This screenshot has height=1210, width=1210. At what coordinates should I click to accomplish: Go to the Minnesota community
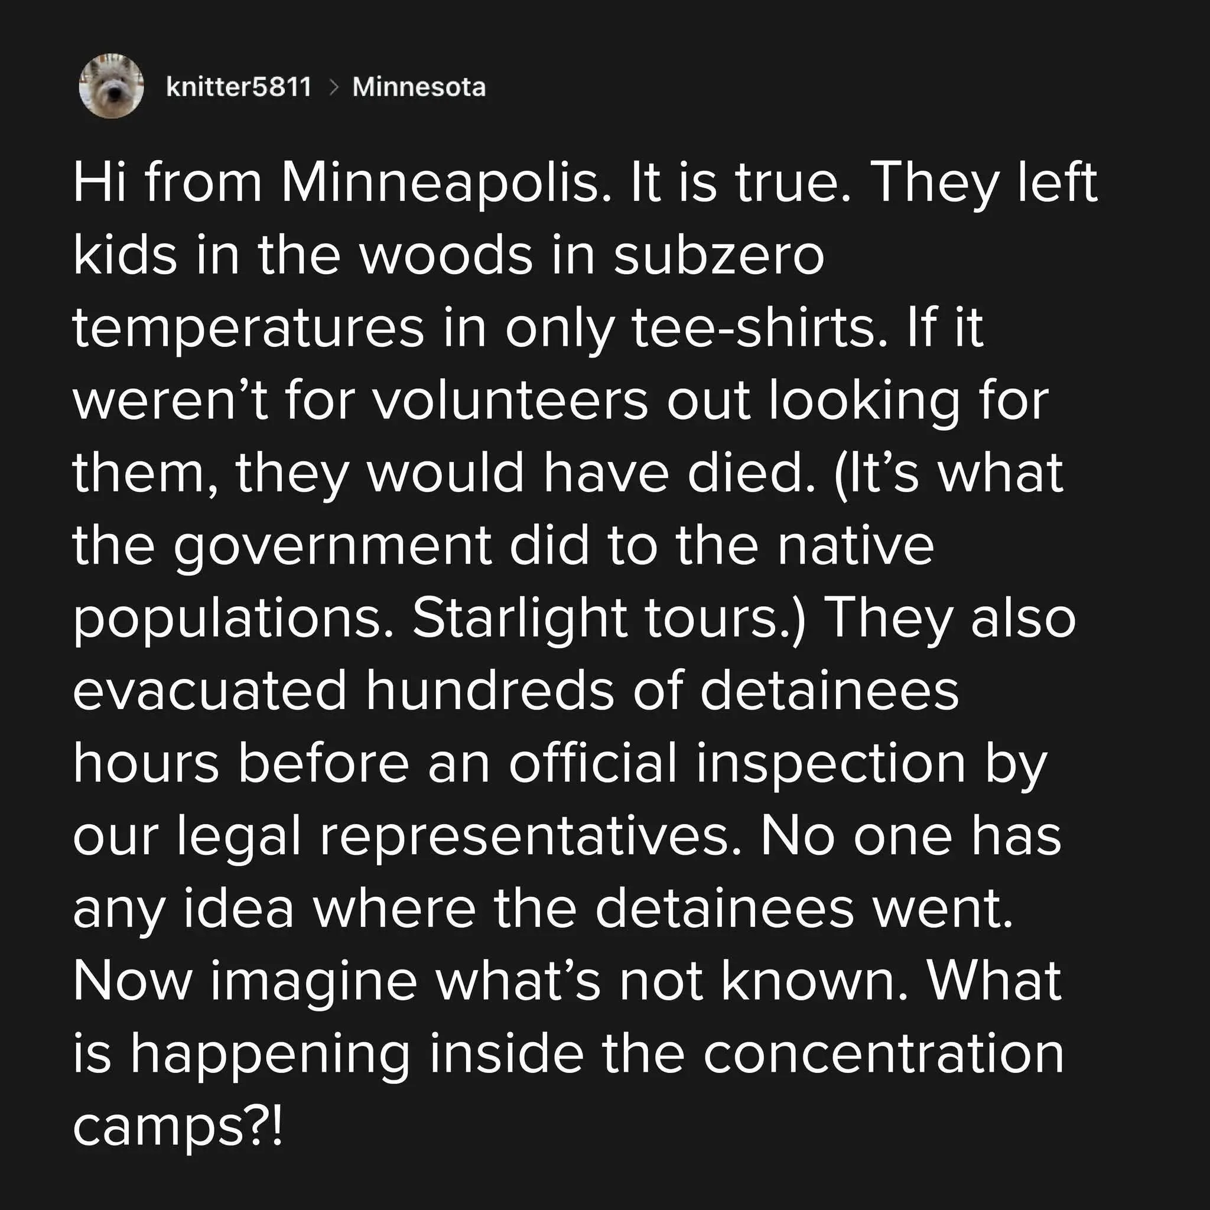(x=419, y=87)
